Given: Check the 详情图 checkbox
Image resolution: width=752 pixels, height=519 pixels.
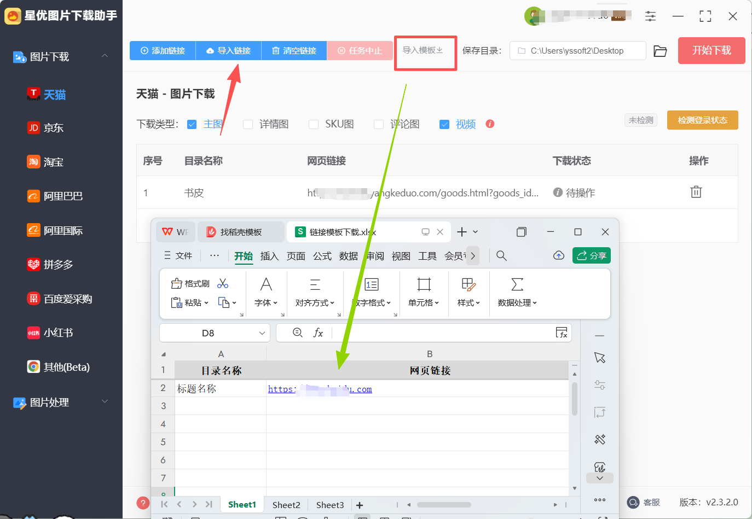Looking at the screenshot, I should click(x=248, y=124).
